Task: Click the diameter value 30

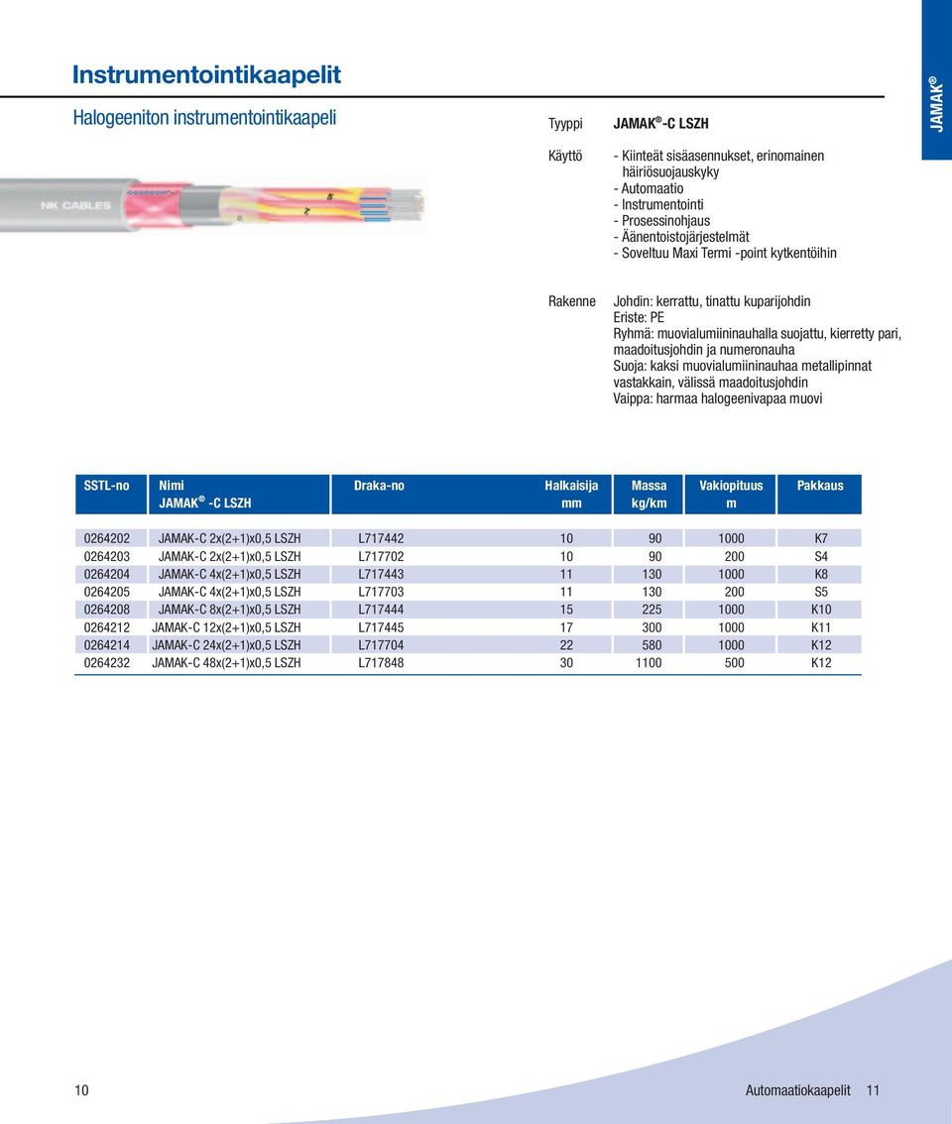Action: tap(567, 663)
